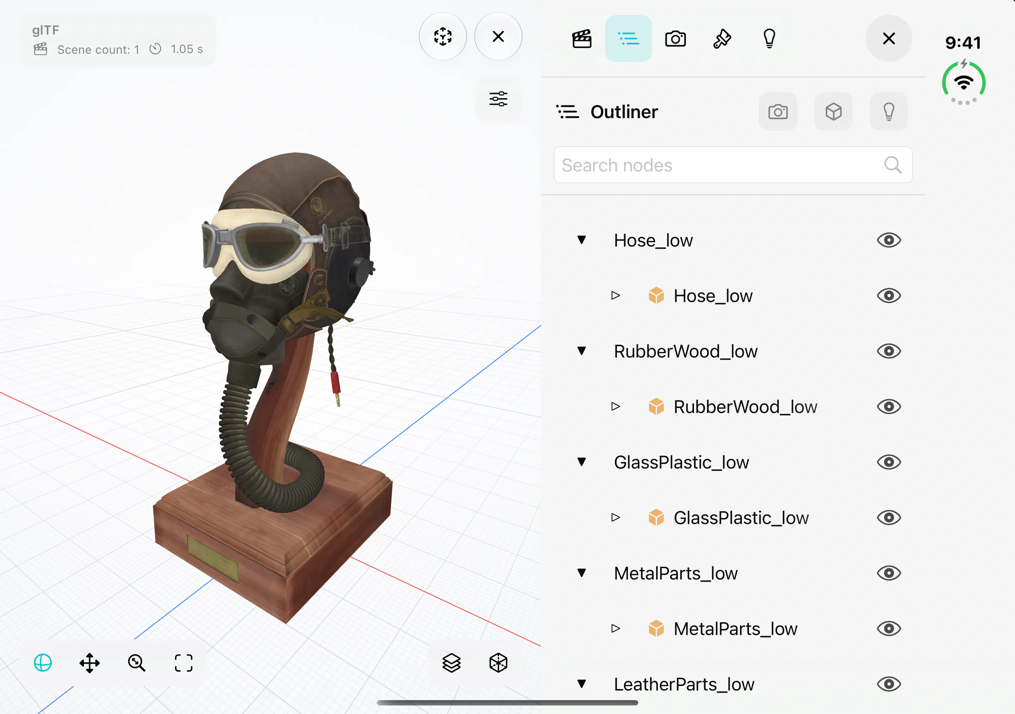
Task: Click the child MetalParts_low mesh cube icon
Action: pos(656,628)
